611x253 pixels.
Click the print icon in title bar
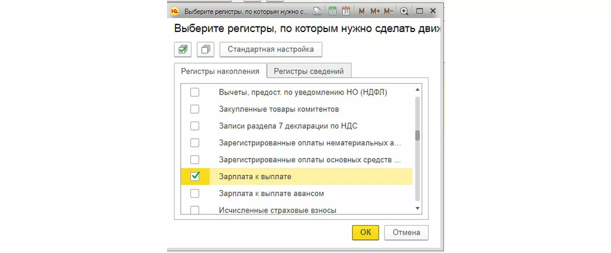tap(317, 11)
